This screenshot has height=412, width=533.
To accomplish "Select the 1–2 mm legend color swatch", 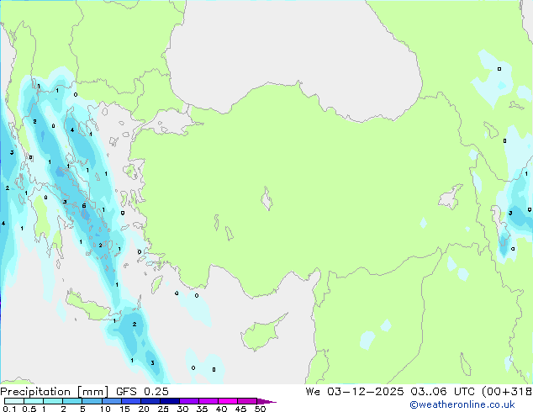I will point(53,401).
